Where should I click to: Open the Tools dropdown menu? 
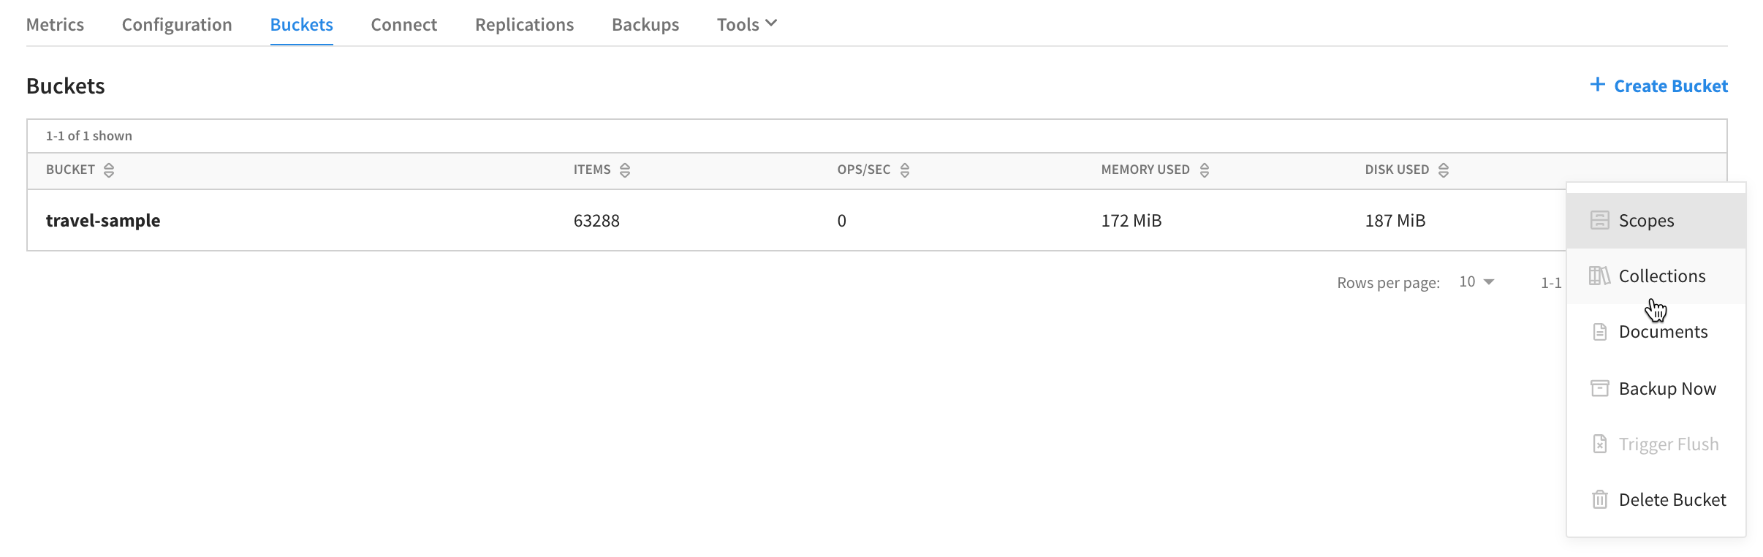pos(746,24)
